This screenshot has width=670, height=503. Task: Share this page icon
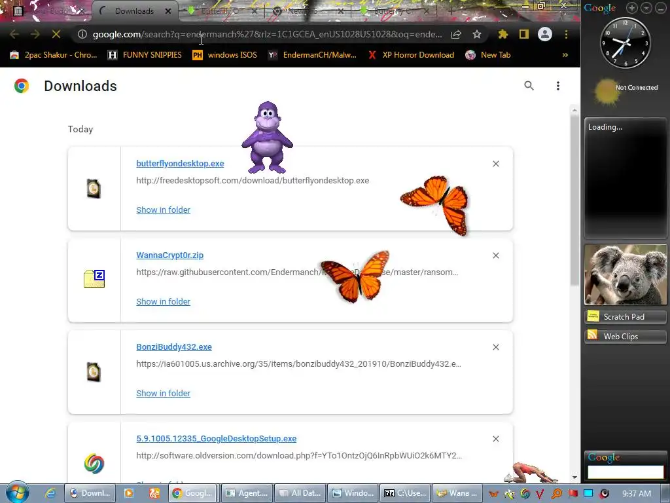point(456,34)
